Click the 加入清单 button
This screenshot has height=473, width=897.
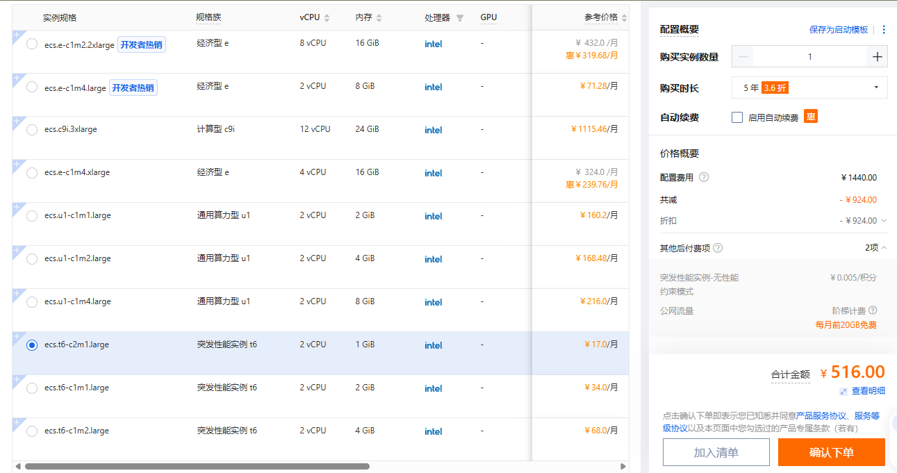tap(716, 452)
